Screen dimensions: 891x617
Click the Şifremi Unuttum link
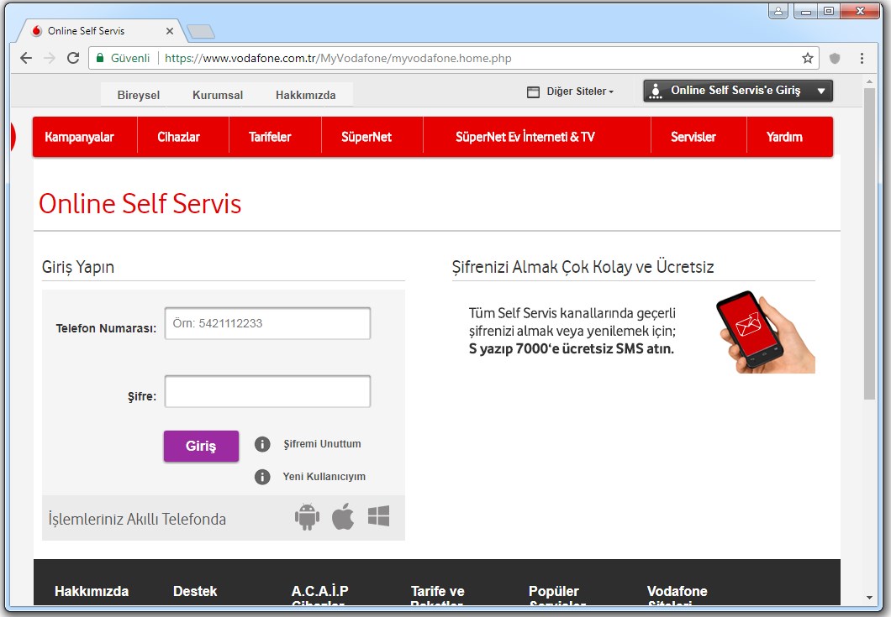(x=322, y=444)
